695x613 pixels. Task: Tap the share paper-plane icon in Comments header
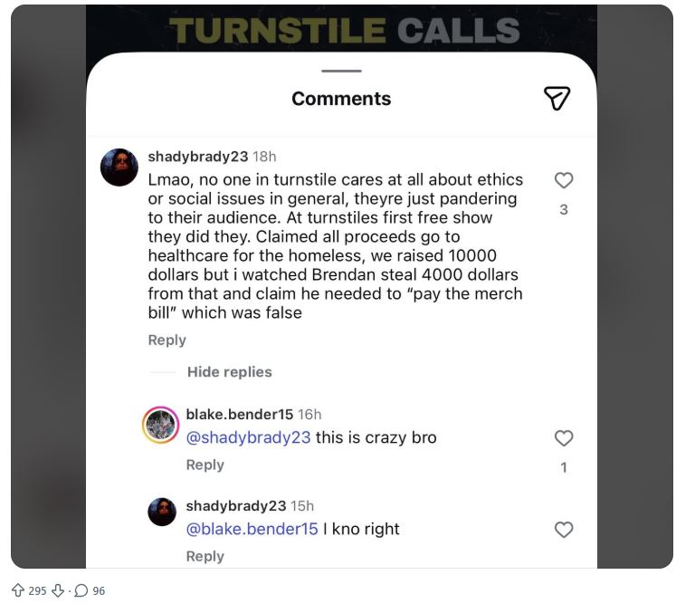(557, 98)
